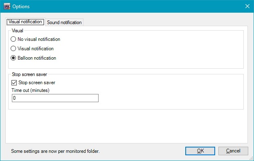
Task: Choose the Visual notification radio circle
Action: coord(13,49)
